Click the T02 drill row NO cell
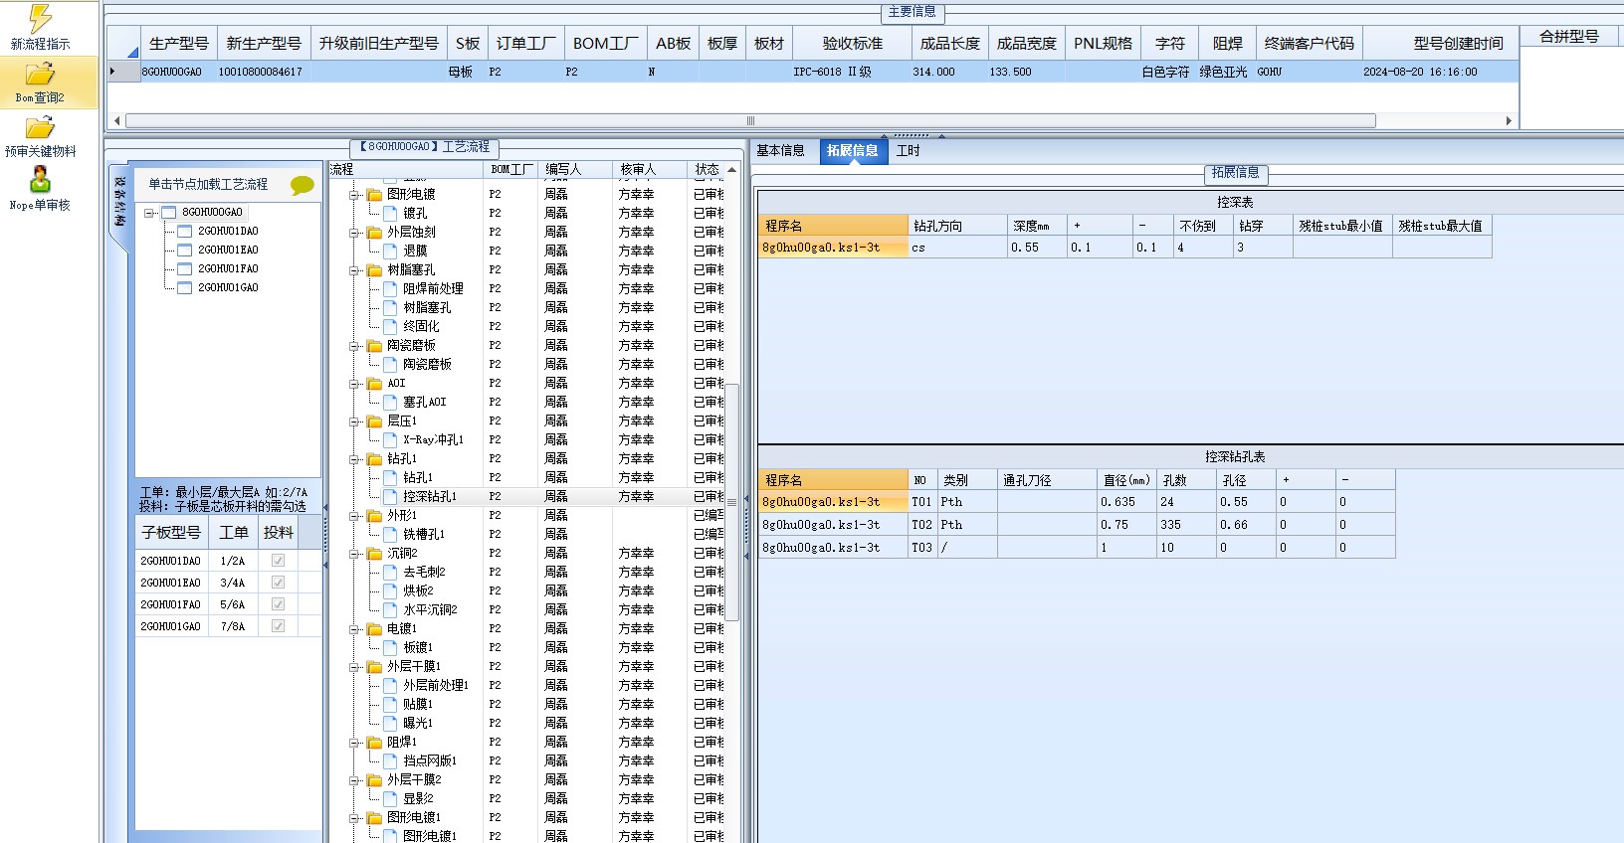This screenshot has width=1624, height=843. click(922, 524)
